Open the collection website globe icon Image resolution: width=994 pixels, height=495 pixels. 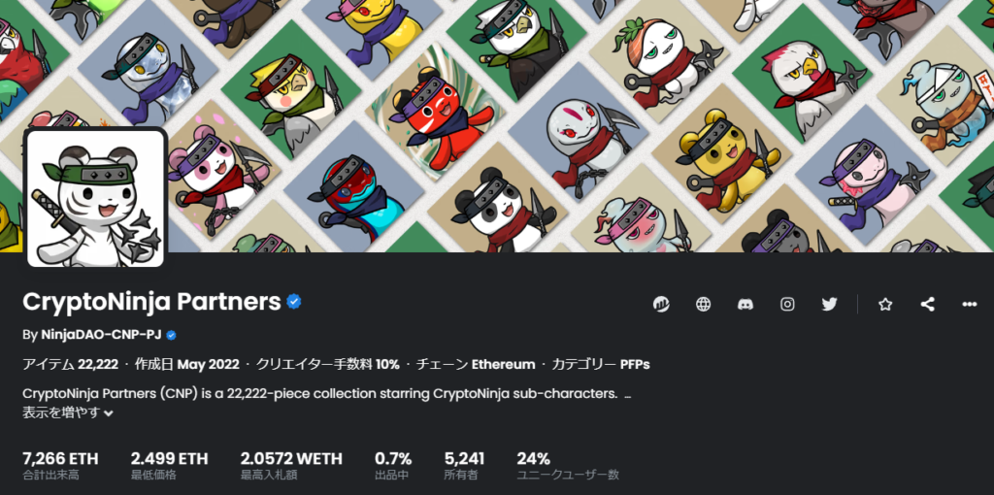coord(703,304)
